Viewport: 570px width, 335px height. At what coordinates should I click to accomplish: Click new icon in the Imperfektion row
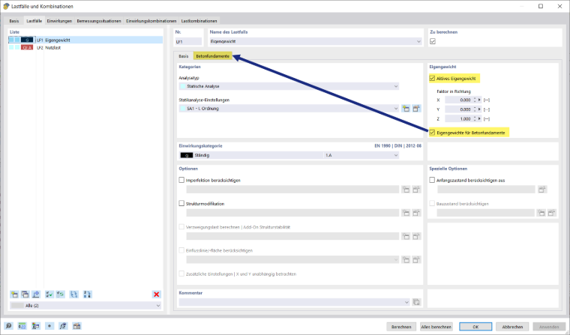406,190
